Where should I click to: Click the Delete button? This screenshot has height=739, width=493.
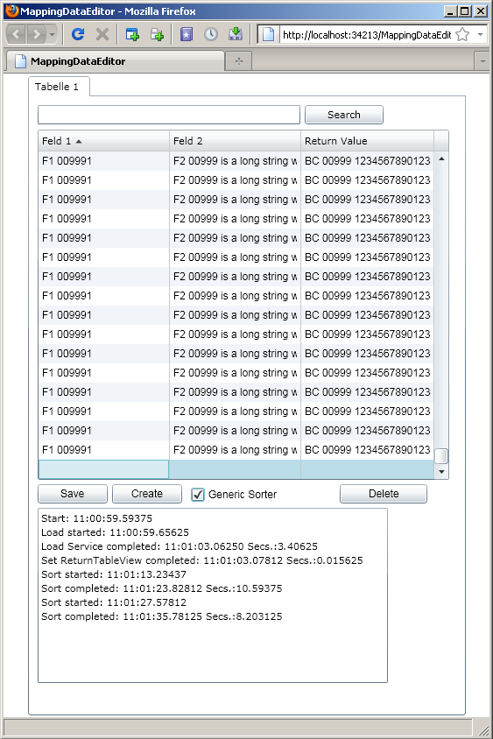tap(384, 494)
